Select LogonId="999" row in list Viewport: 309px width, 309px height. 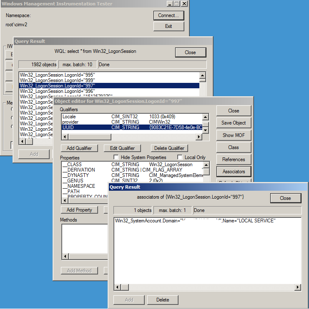109,80
